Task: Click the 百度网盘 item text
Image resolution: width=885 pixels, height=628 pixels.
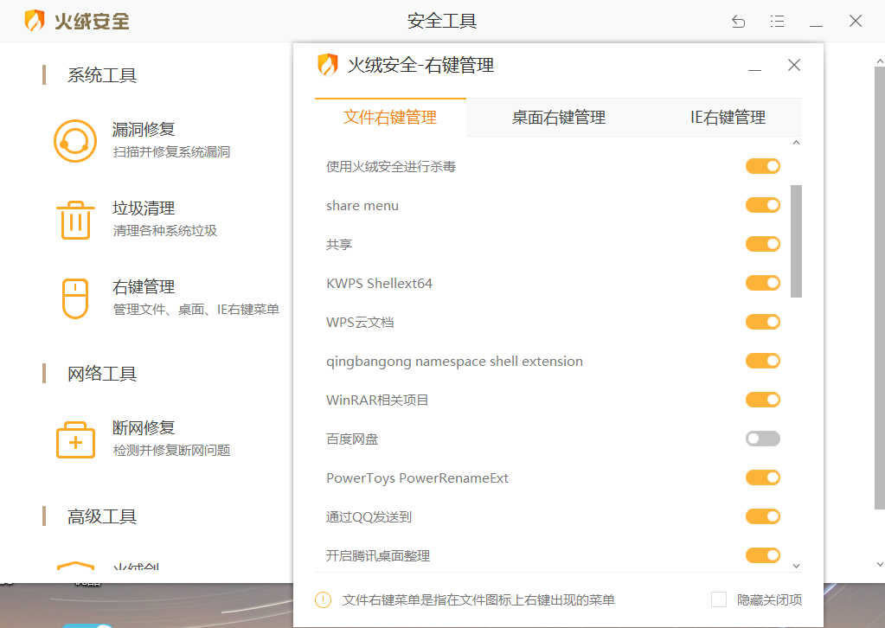Action: tap(352, 439)
